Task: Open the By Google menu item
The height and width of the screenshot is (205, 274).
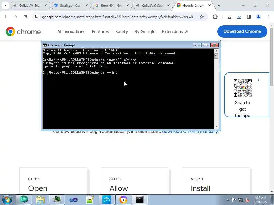Action: (x=145, y=31)
